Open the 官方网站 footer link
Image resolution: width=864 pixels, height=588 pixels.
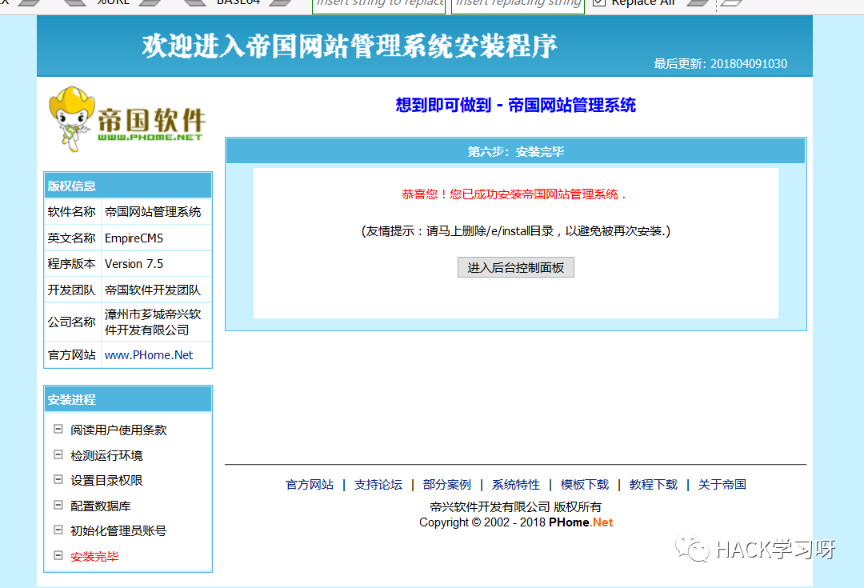(310, 484)
